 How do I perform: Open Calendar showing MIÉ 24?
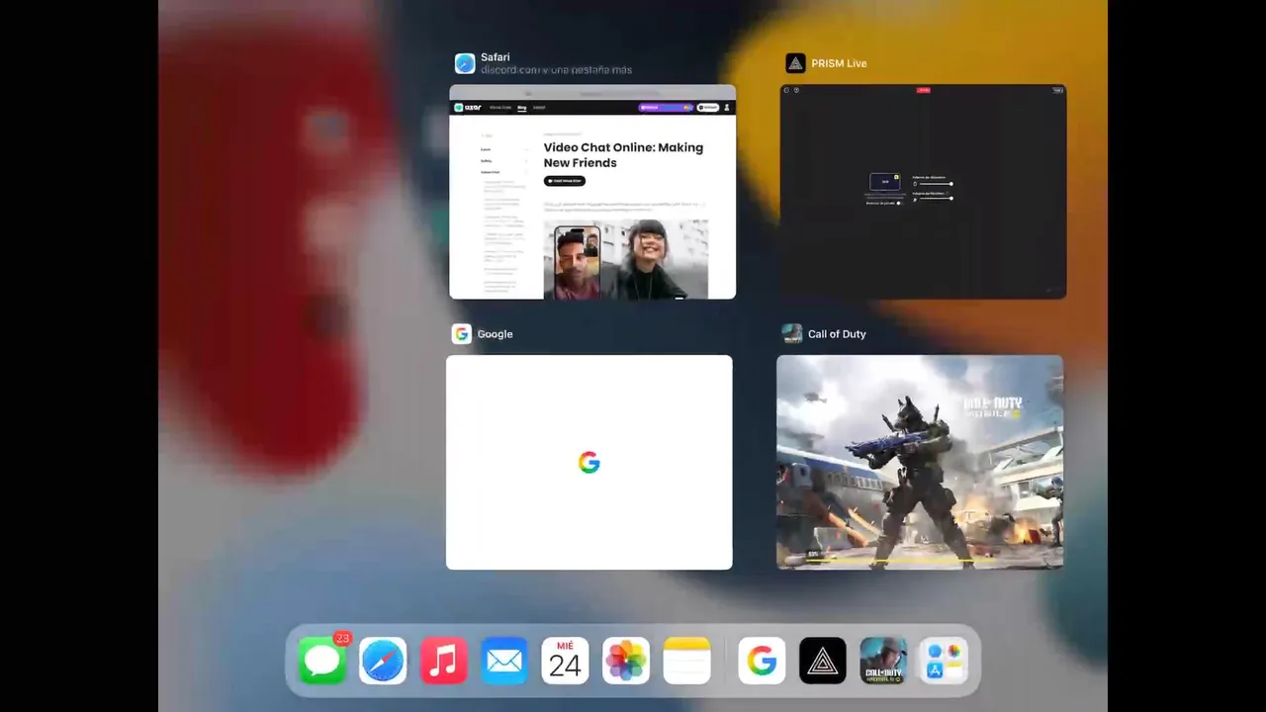pos(566,661)
